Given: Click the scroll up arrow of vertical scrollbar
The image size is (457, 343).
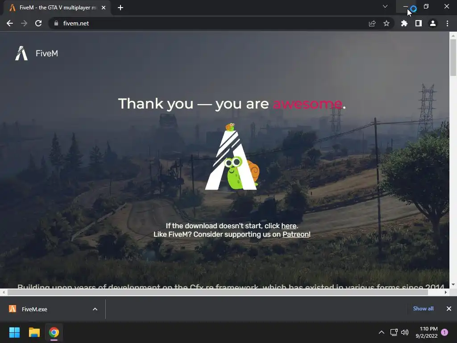Looking at the screenshot, I should point(453,36).
